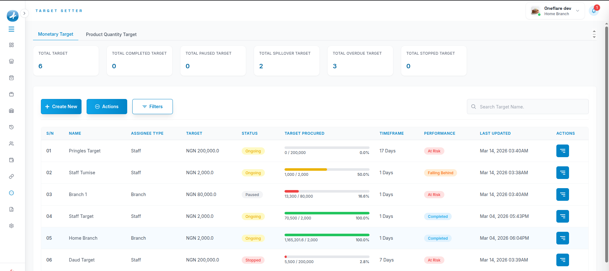The width and height of the screenshot is (609, 271).
Task: Click the report document icon in sidebar
Action: coord(11,209)
